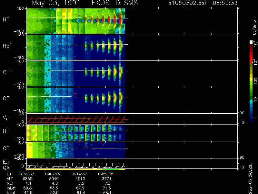Click the UT value "0859:33"
The width and height of the screenshot is (258, 194).
26,174
